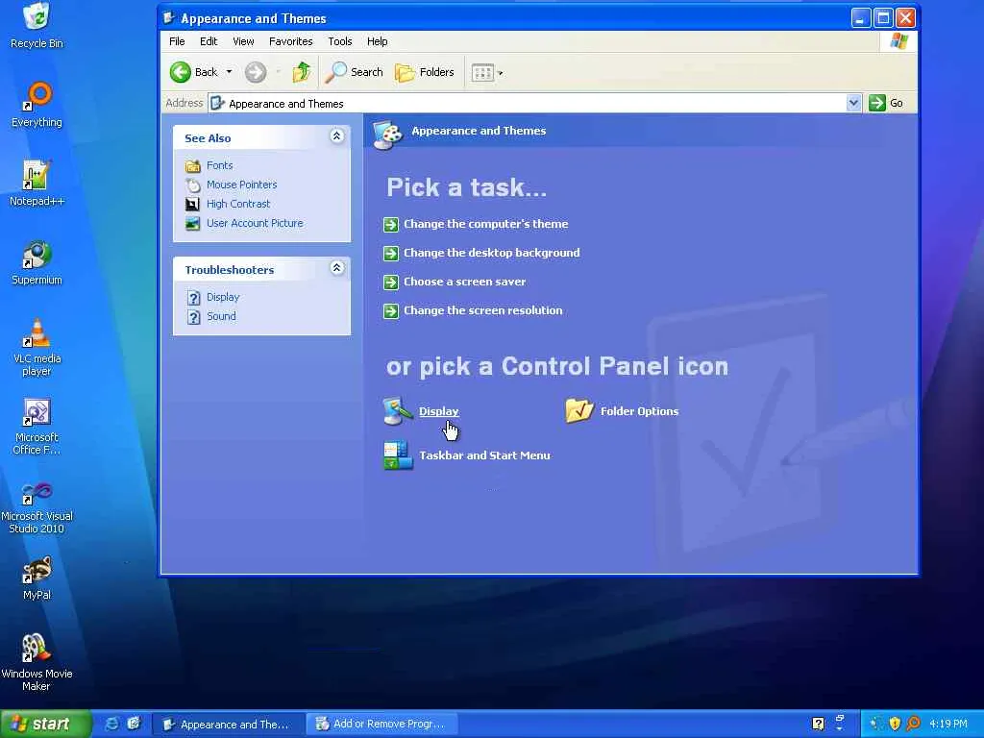Screen dimensions: 984x738
Task: Click the Go button
Action: [886, 103]
